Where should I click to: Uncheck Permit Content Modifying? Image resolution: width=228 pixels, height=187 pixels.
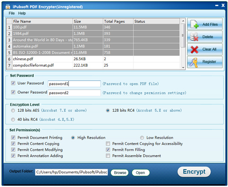coord(13,150)
